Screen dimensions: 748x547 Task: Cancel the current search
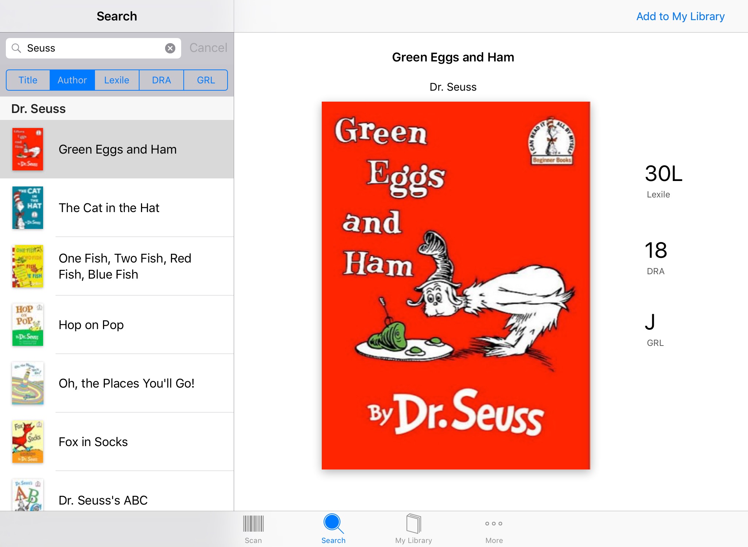pos(208,48)
